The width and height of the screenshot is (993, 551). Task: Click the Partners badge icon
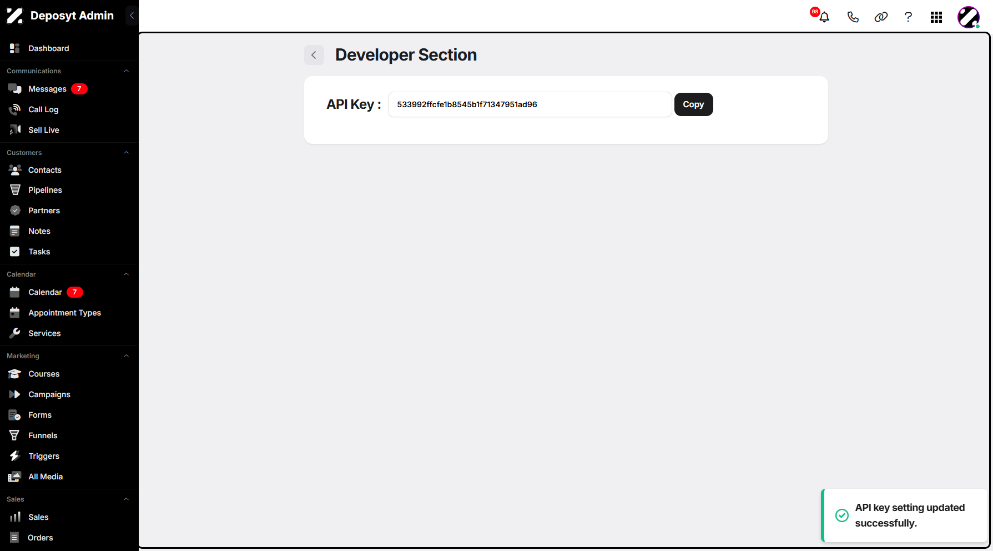15,211
